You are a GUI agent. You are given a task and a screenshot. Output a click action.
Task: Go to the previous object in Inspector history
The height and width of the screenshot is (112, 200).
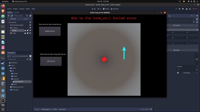(x=192, y=16)
